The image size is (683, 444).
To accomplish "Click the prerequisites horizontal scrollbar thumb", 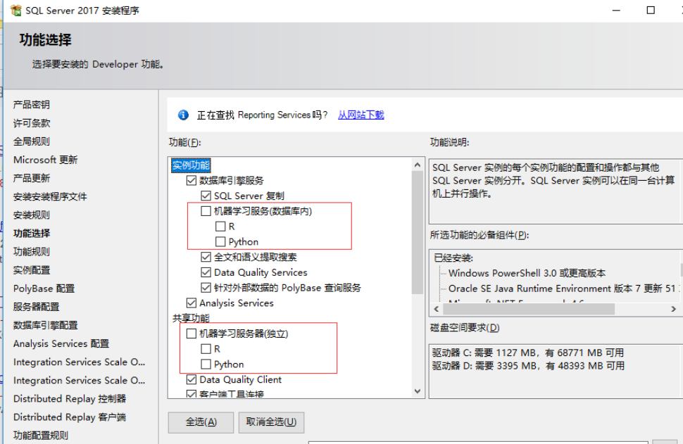I will 529,309.
